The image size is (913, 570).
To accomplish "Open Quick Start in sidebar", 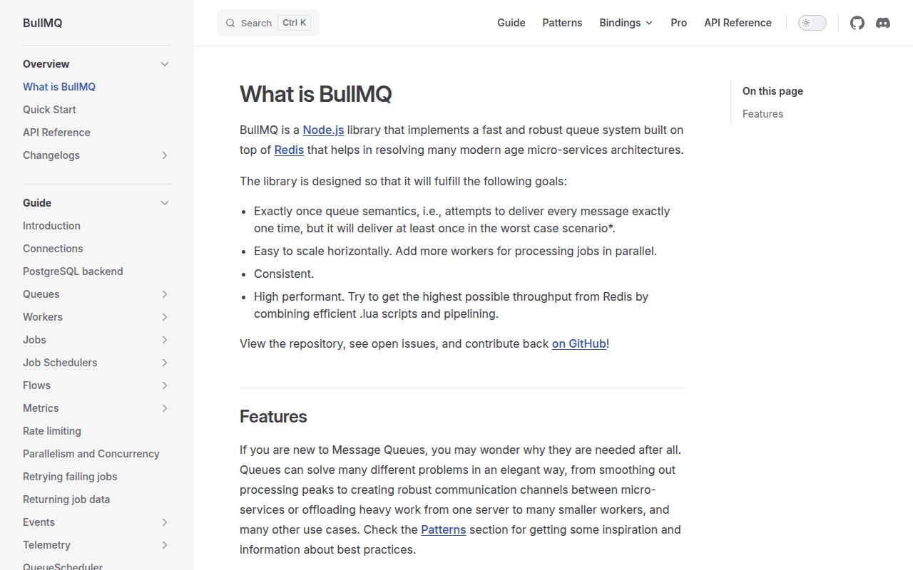I will click(x=49, y=110).
